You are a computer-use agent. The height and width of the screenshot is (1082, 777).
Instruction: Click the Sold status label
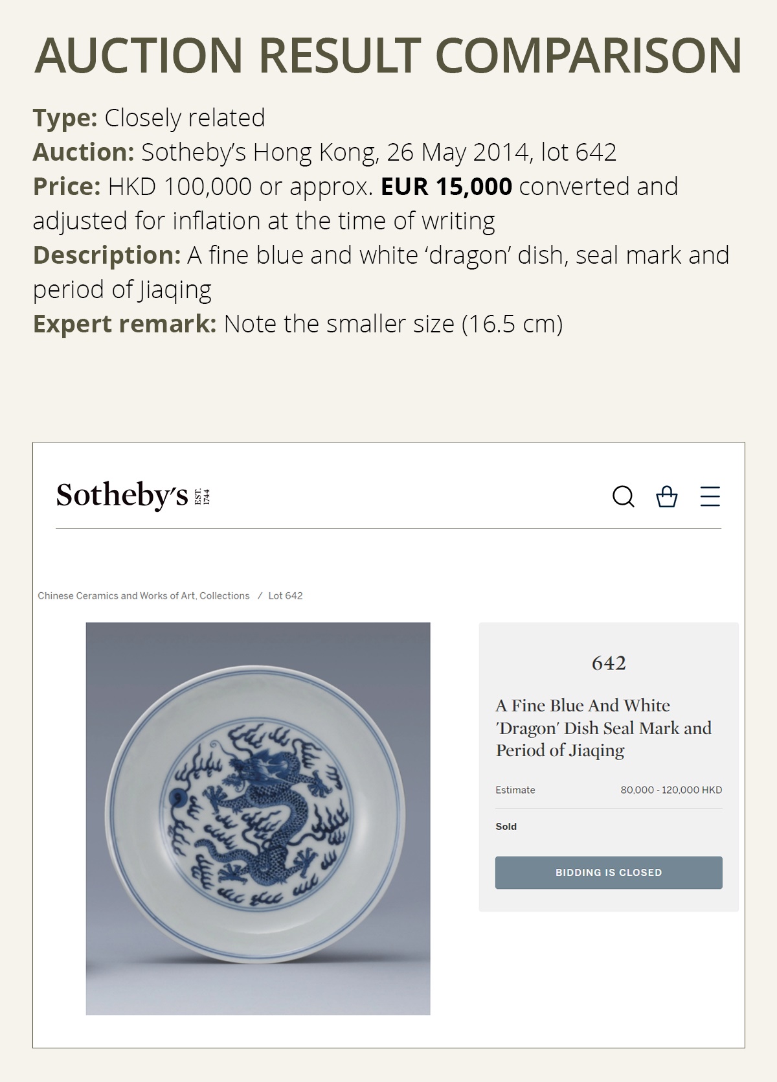506,827
